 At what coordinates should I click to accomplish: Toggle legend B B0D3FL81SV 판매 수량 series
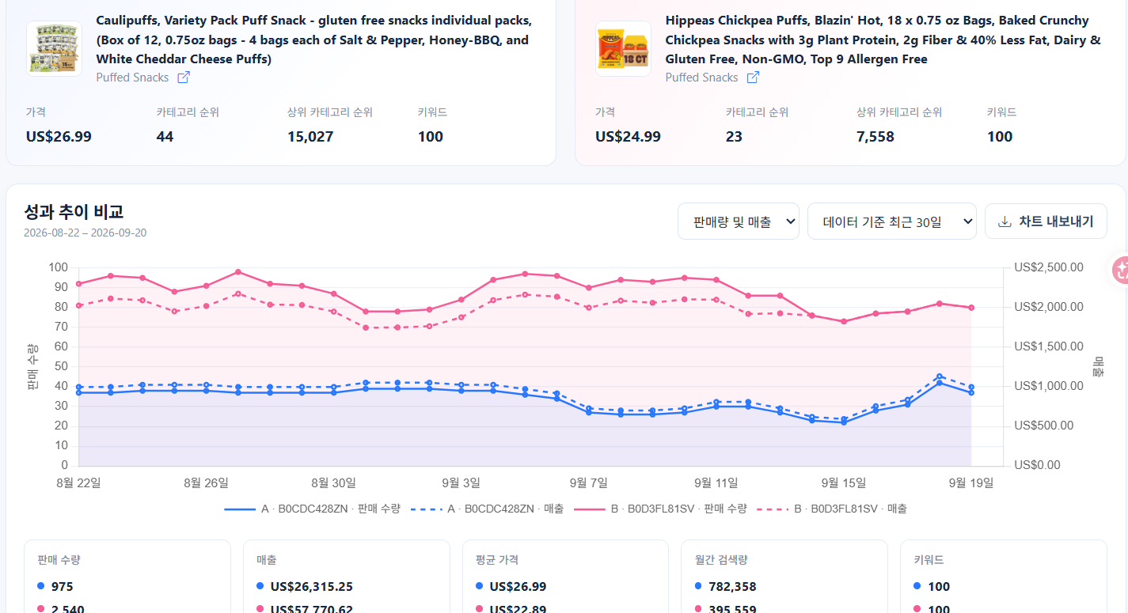660,509
